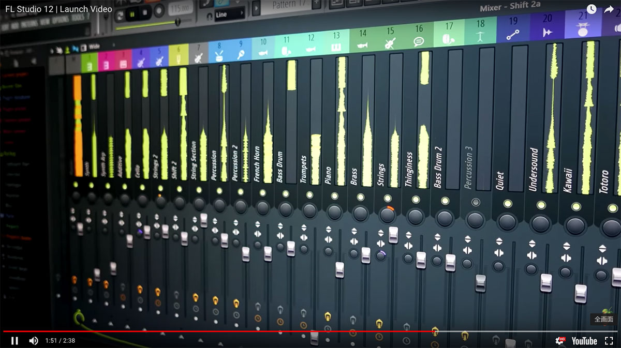Click the Percussion 3 volume fader
The width and height of the screenshot is (621, 348).
(481, 283)
